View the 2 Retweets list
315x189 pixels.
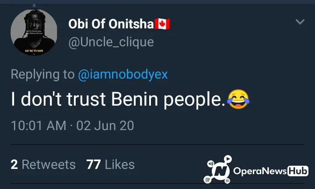point(43,165)
